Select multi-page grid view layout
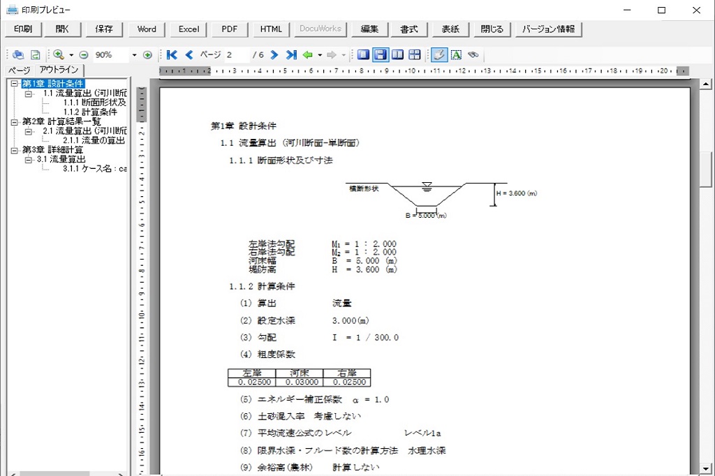Image resolution: width=715 pixels, height=476 pixels. [x=415, y=54]
